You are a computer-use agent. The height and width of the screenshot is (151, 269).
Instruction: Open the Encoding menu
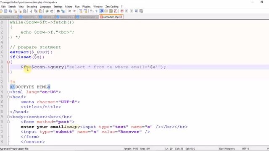32,7
